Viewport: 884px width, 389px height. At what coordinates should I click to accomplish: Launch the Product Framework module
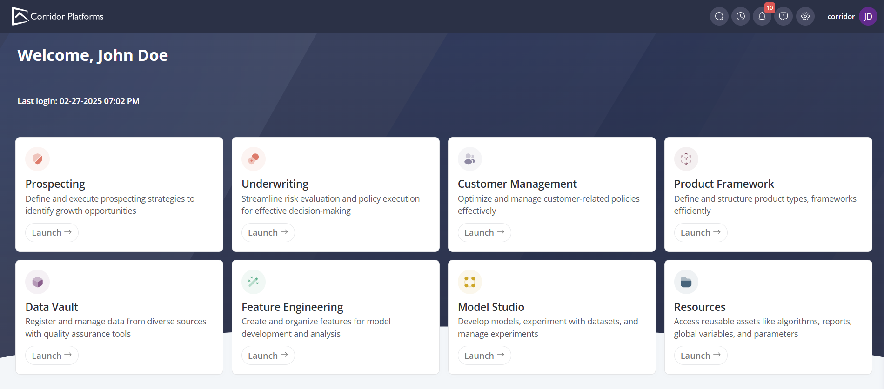(701, 232)
